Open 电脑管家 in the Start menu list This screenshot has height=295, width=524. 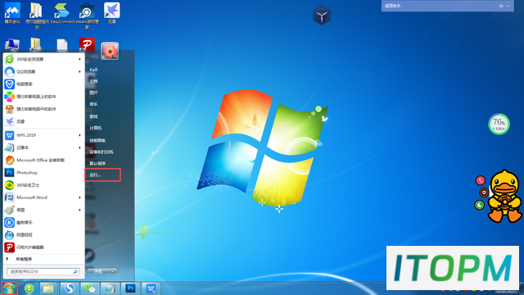(x=43, y=84)
